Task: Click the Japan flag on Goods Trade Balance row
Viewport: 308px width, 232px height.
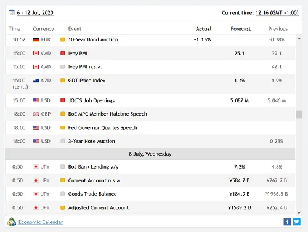Action: tap(36, 194)
